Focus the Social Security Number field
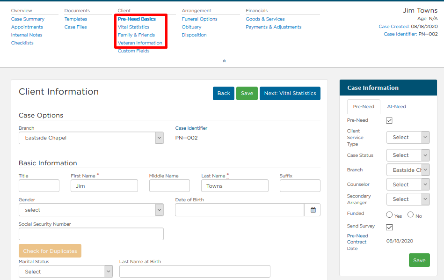 91,234
